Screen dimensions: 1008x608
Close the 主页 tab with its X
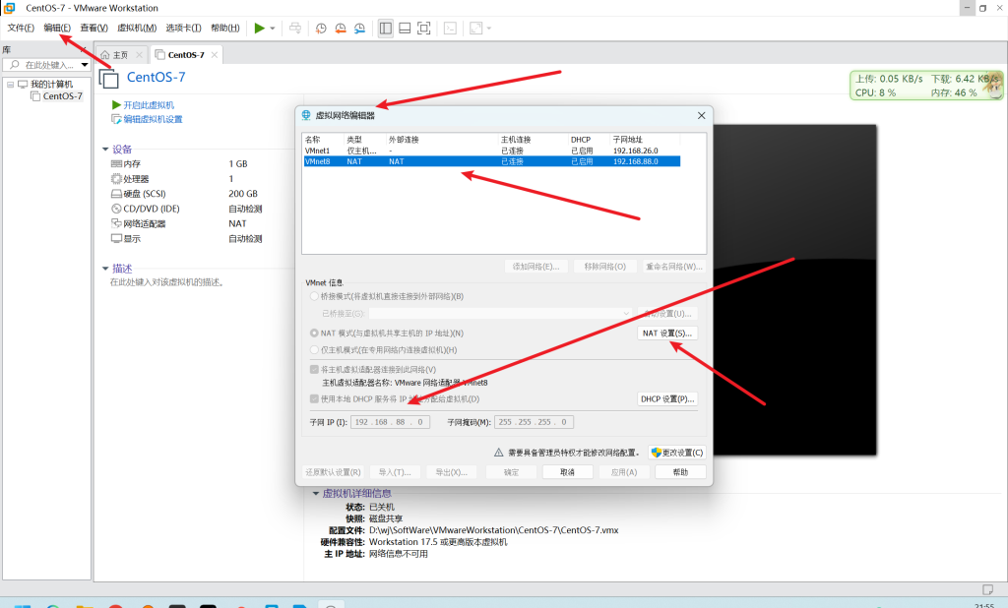(139, 55)
